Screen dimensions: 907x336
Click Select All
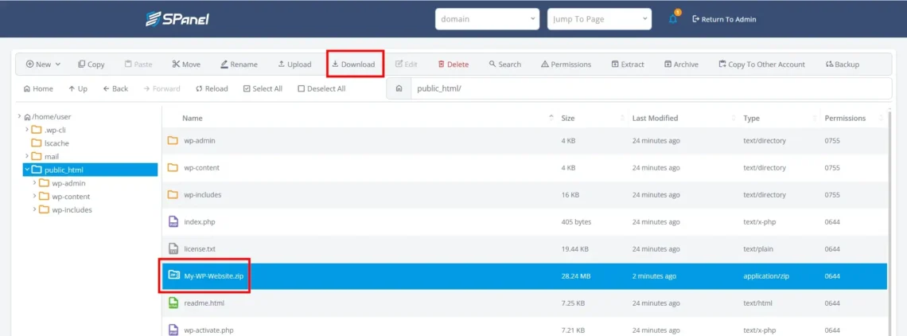(263, 88)
